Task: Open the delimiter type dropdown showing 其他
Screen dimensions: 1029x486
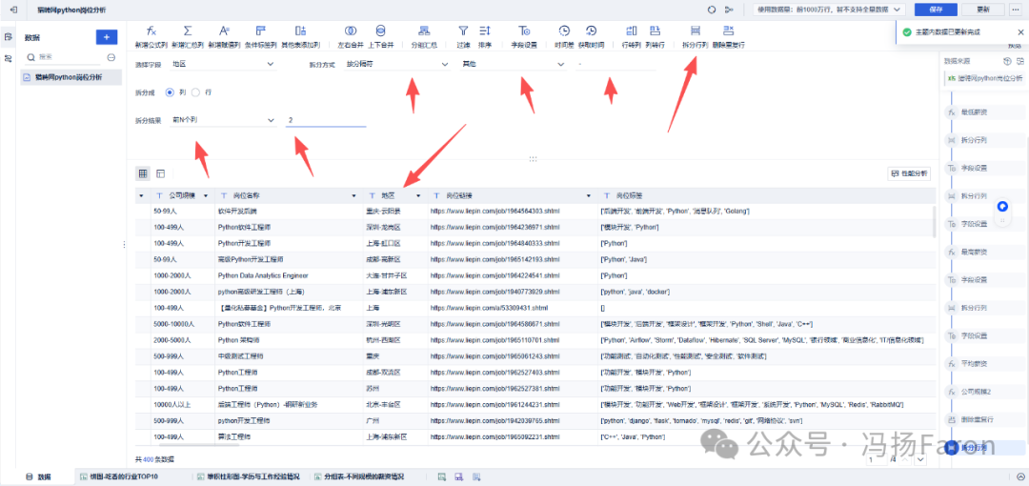Action: (x=512, y=65)
